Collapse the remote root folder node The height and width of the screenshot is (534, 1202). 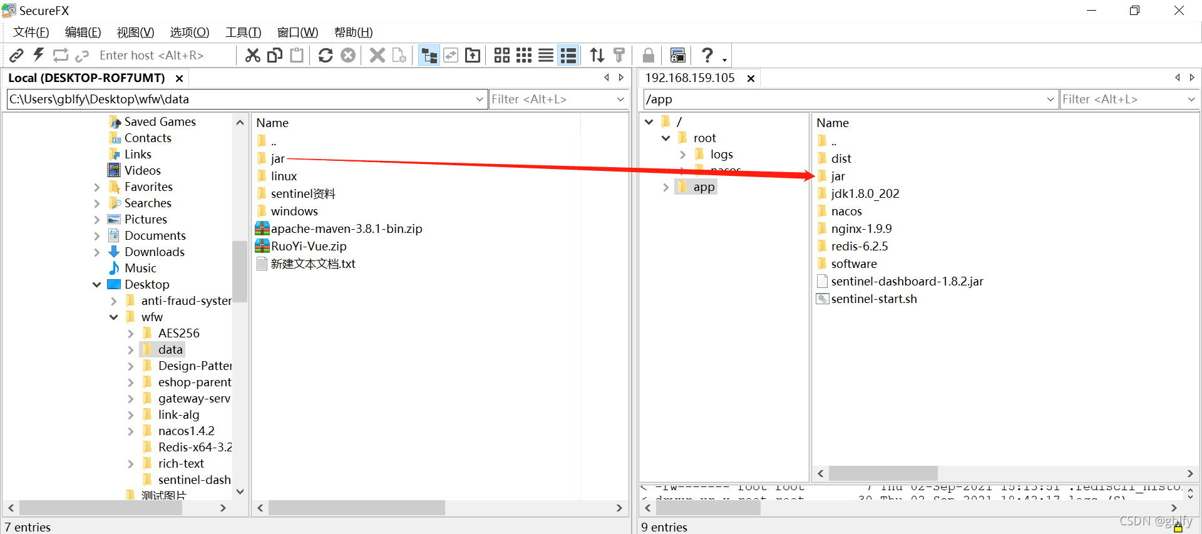coord(665,138)
